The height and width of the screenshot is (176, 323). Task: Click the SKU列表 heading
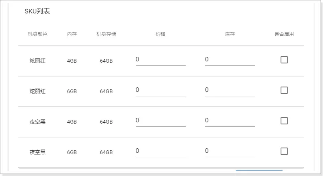coord(37,11)
